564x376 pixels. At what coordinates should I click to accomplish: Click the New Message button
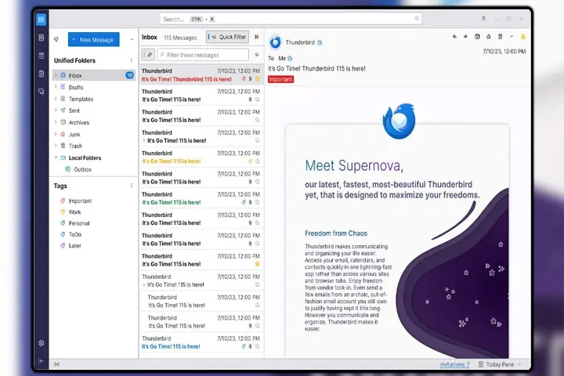coord(93,40)
